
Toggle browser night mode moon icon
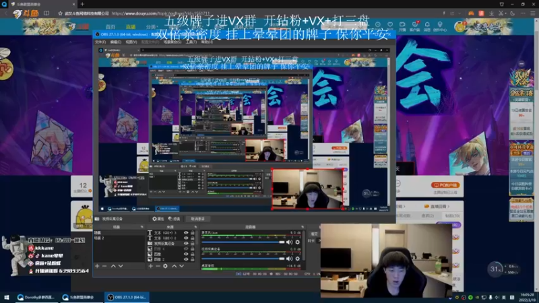(513, 13)
